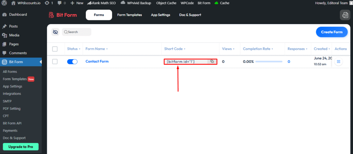The width and height of the screenshot is (353, 154).
Task: Open PDF Setting in sidebar submenu
Action: 12,109
